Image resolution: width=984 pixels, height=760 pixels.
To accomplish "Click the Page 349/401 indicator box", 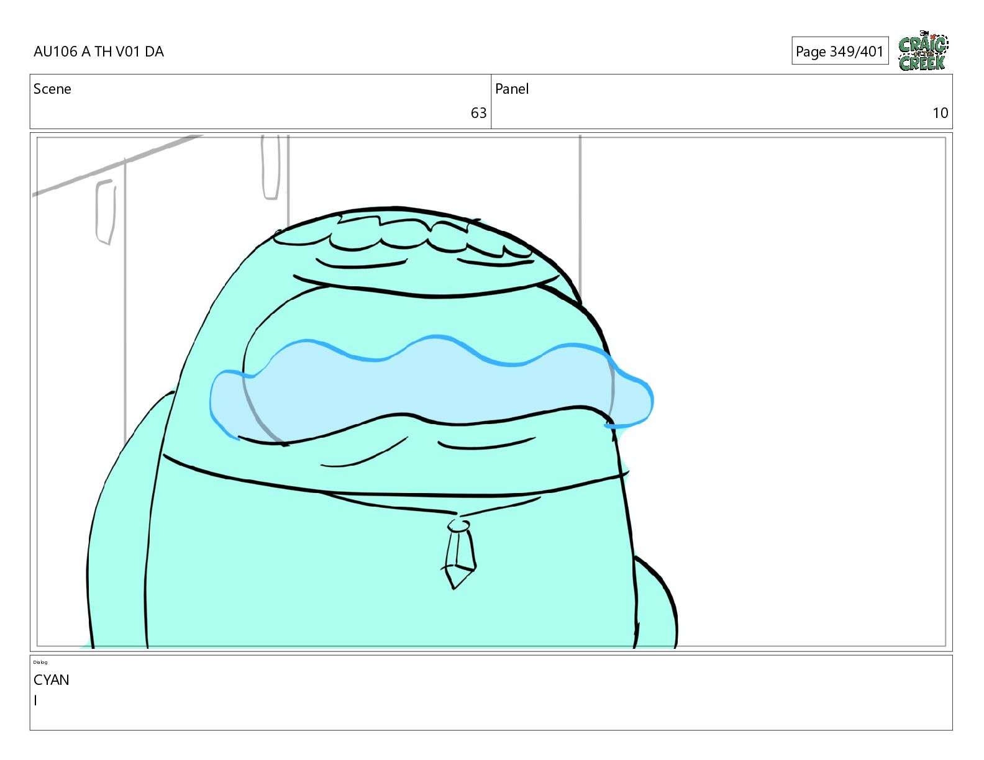I will (x=840, y=51).
